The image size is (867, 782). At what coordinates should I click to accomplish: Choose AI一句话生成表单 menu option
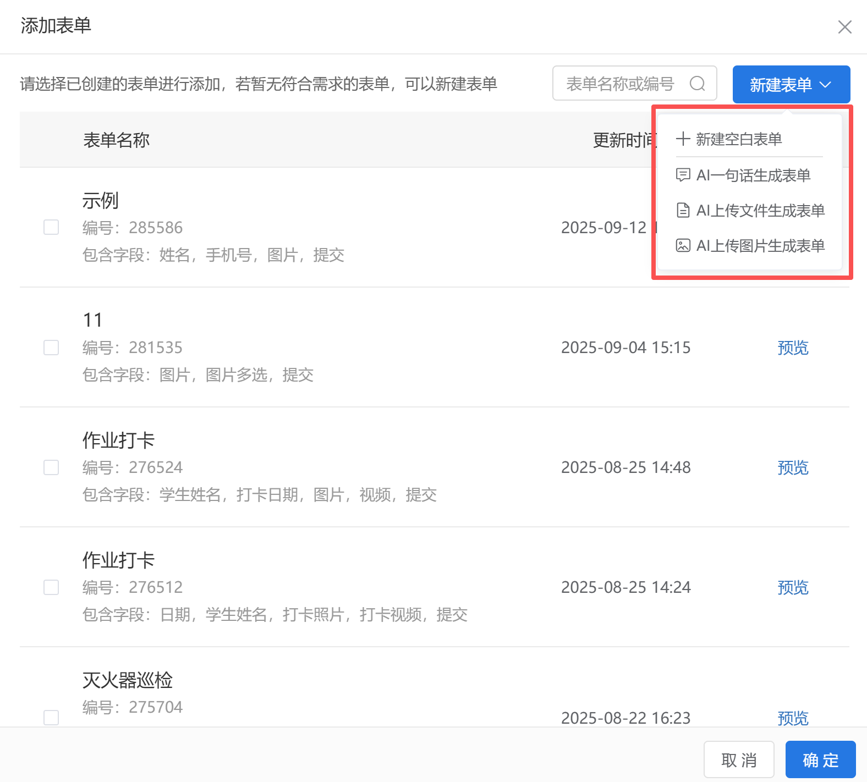(753, 175)
